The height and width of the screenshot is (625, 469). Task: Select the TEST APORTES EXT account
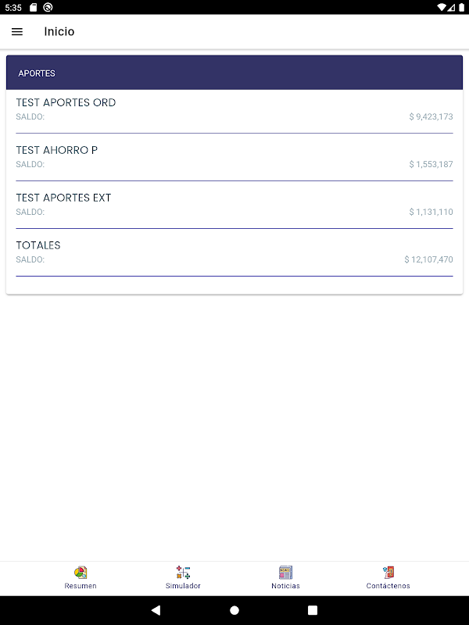[64, 198]
